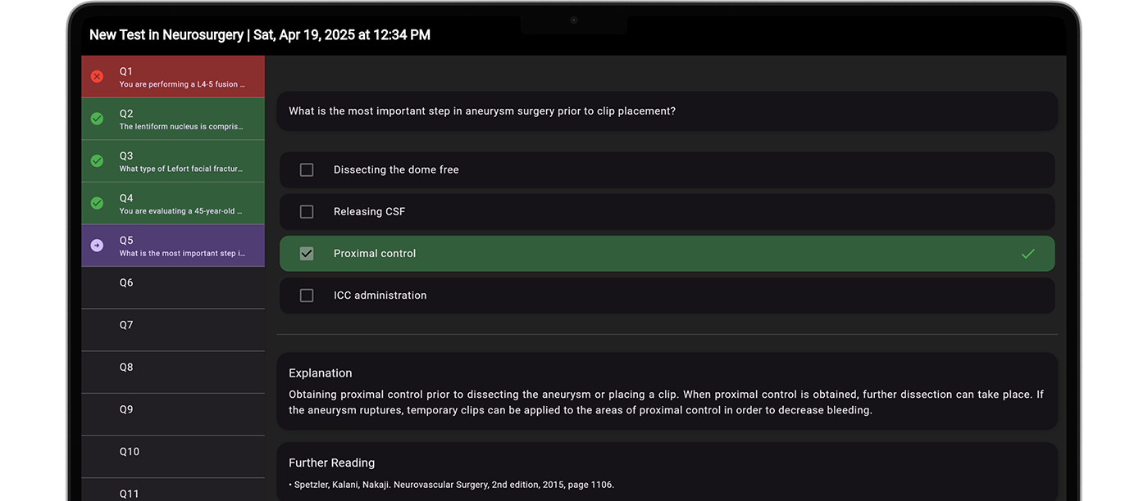Click the Explanation heading
This screenshot has width=1148, height=501.
(x=321, y=373)
